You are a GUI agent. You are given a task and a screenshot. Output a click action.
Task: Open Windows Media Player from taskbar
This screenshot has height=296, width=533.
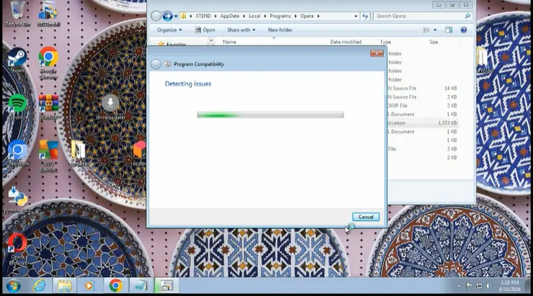click(x=89, y=286)
